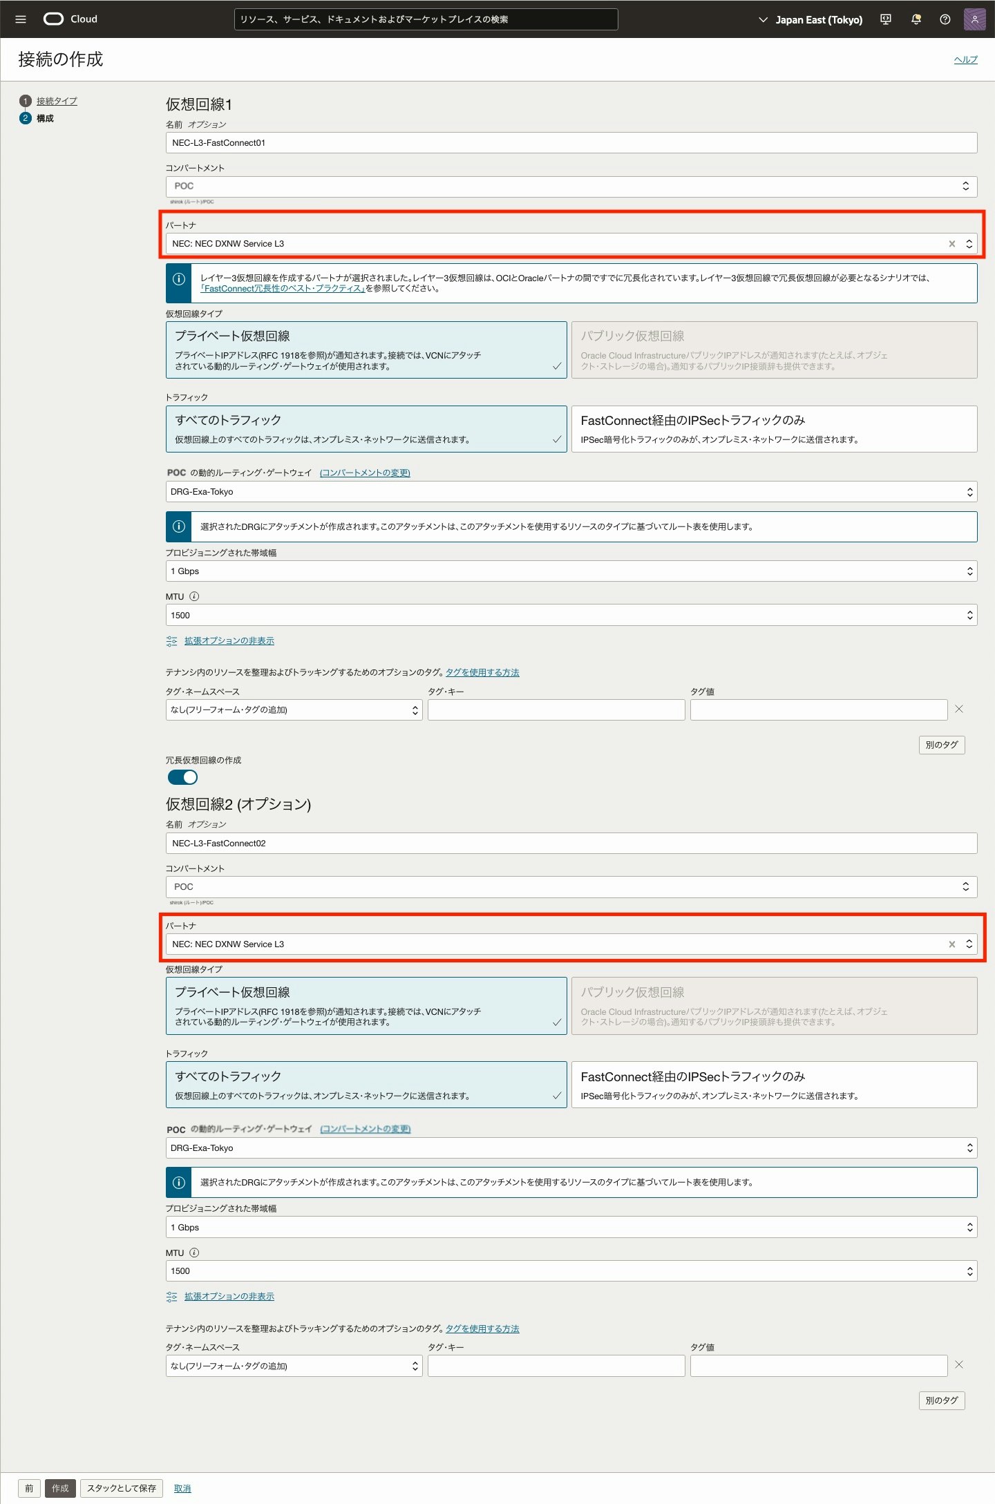Click コンパートメントの変更 link for circuit 1
This screenshot has height=1504, width=995.
365,473
